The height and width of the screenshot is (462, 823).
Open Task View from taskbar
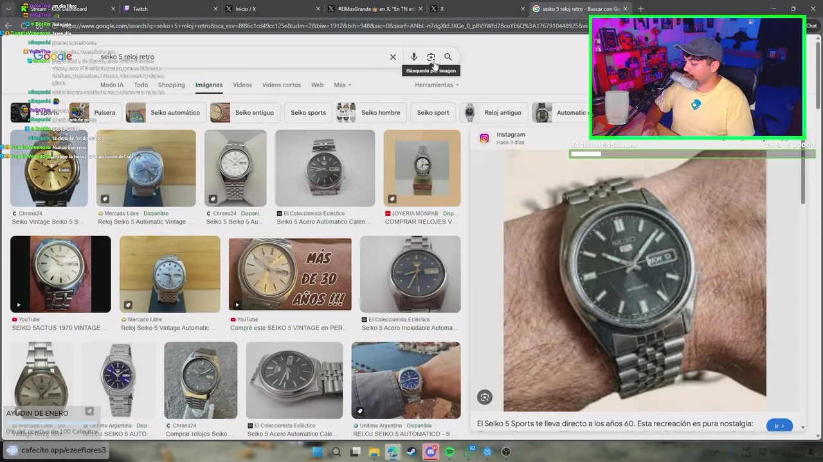(x=355, y=452)
